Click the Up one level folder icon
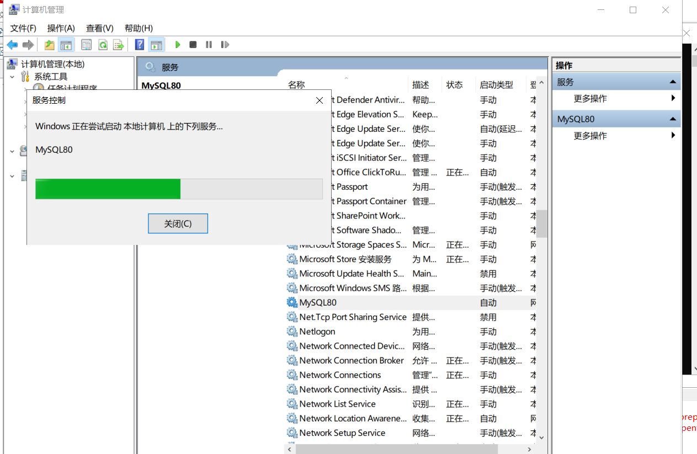 (x=50, y=45)
